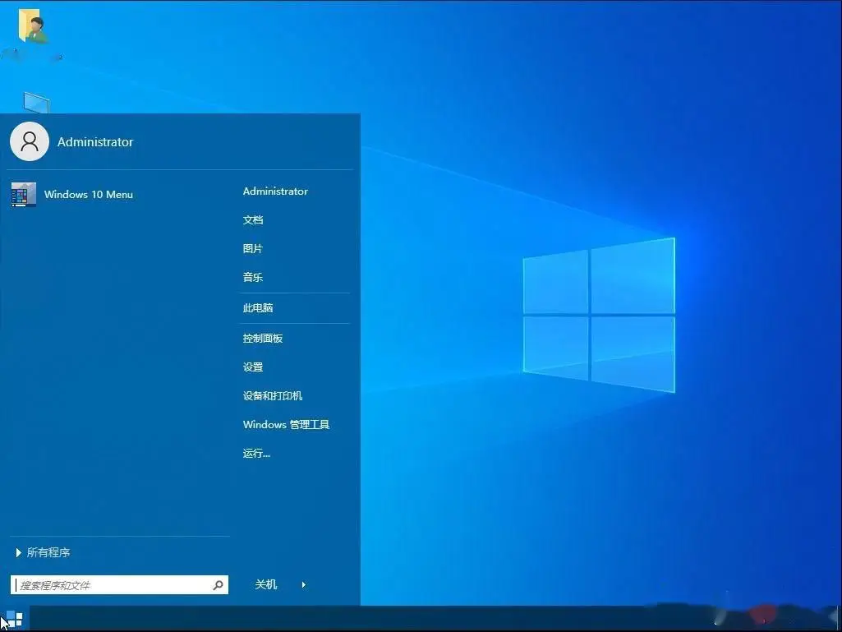
Task: Click the magnifier icon in the search box
Action: (219, 584)
